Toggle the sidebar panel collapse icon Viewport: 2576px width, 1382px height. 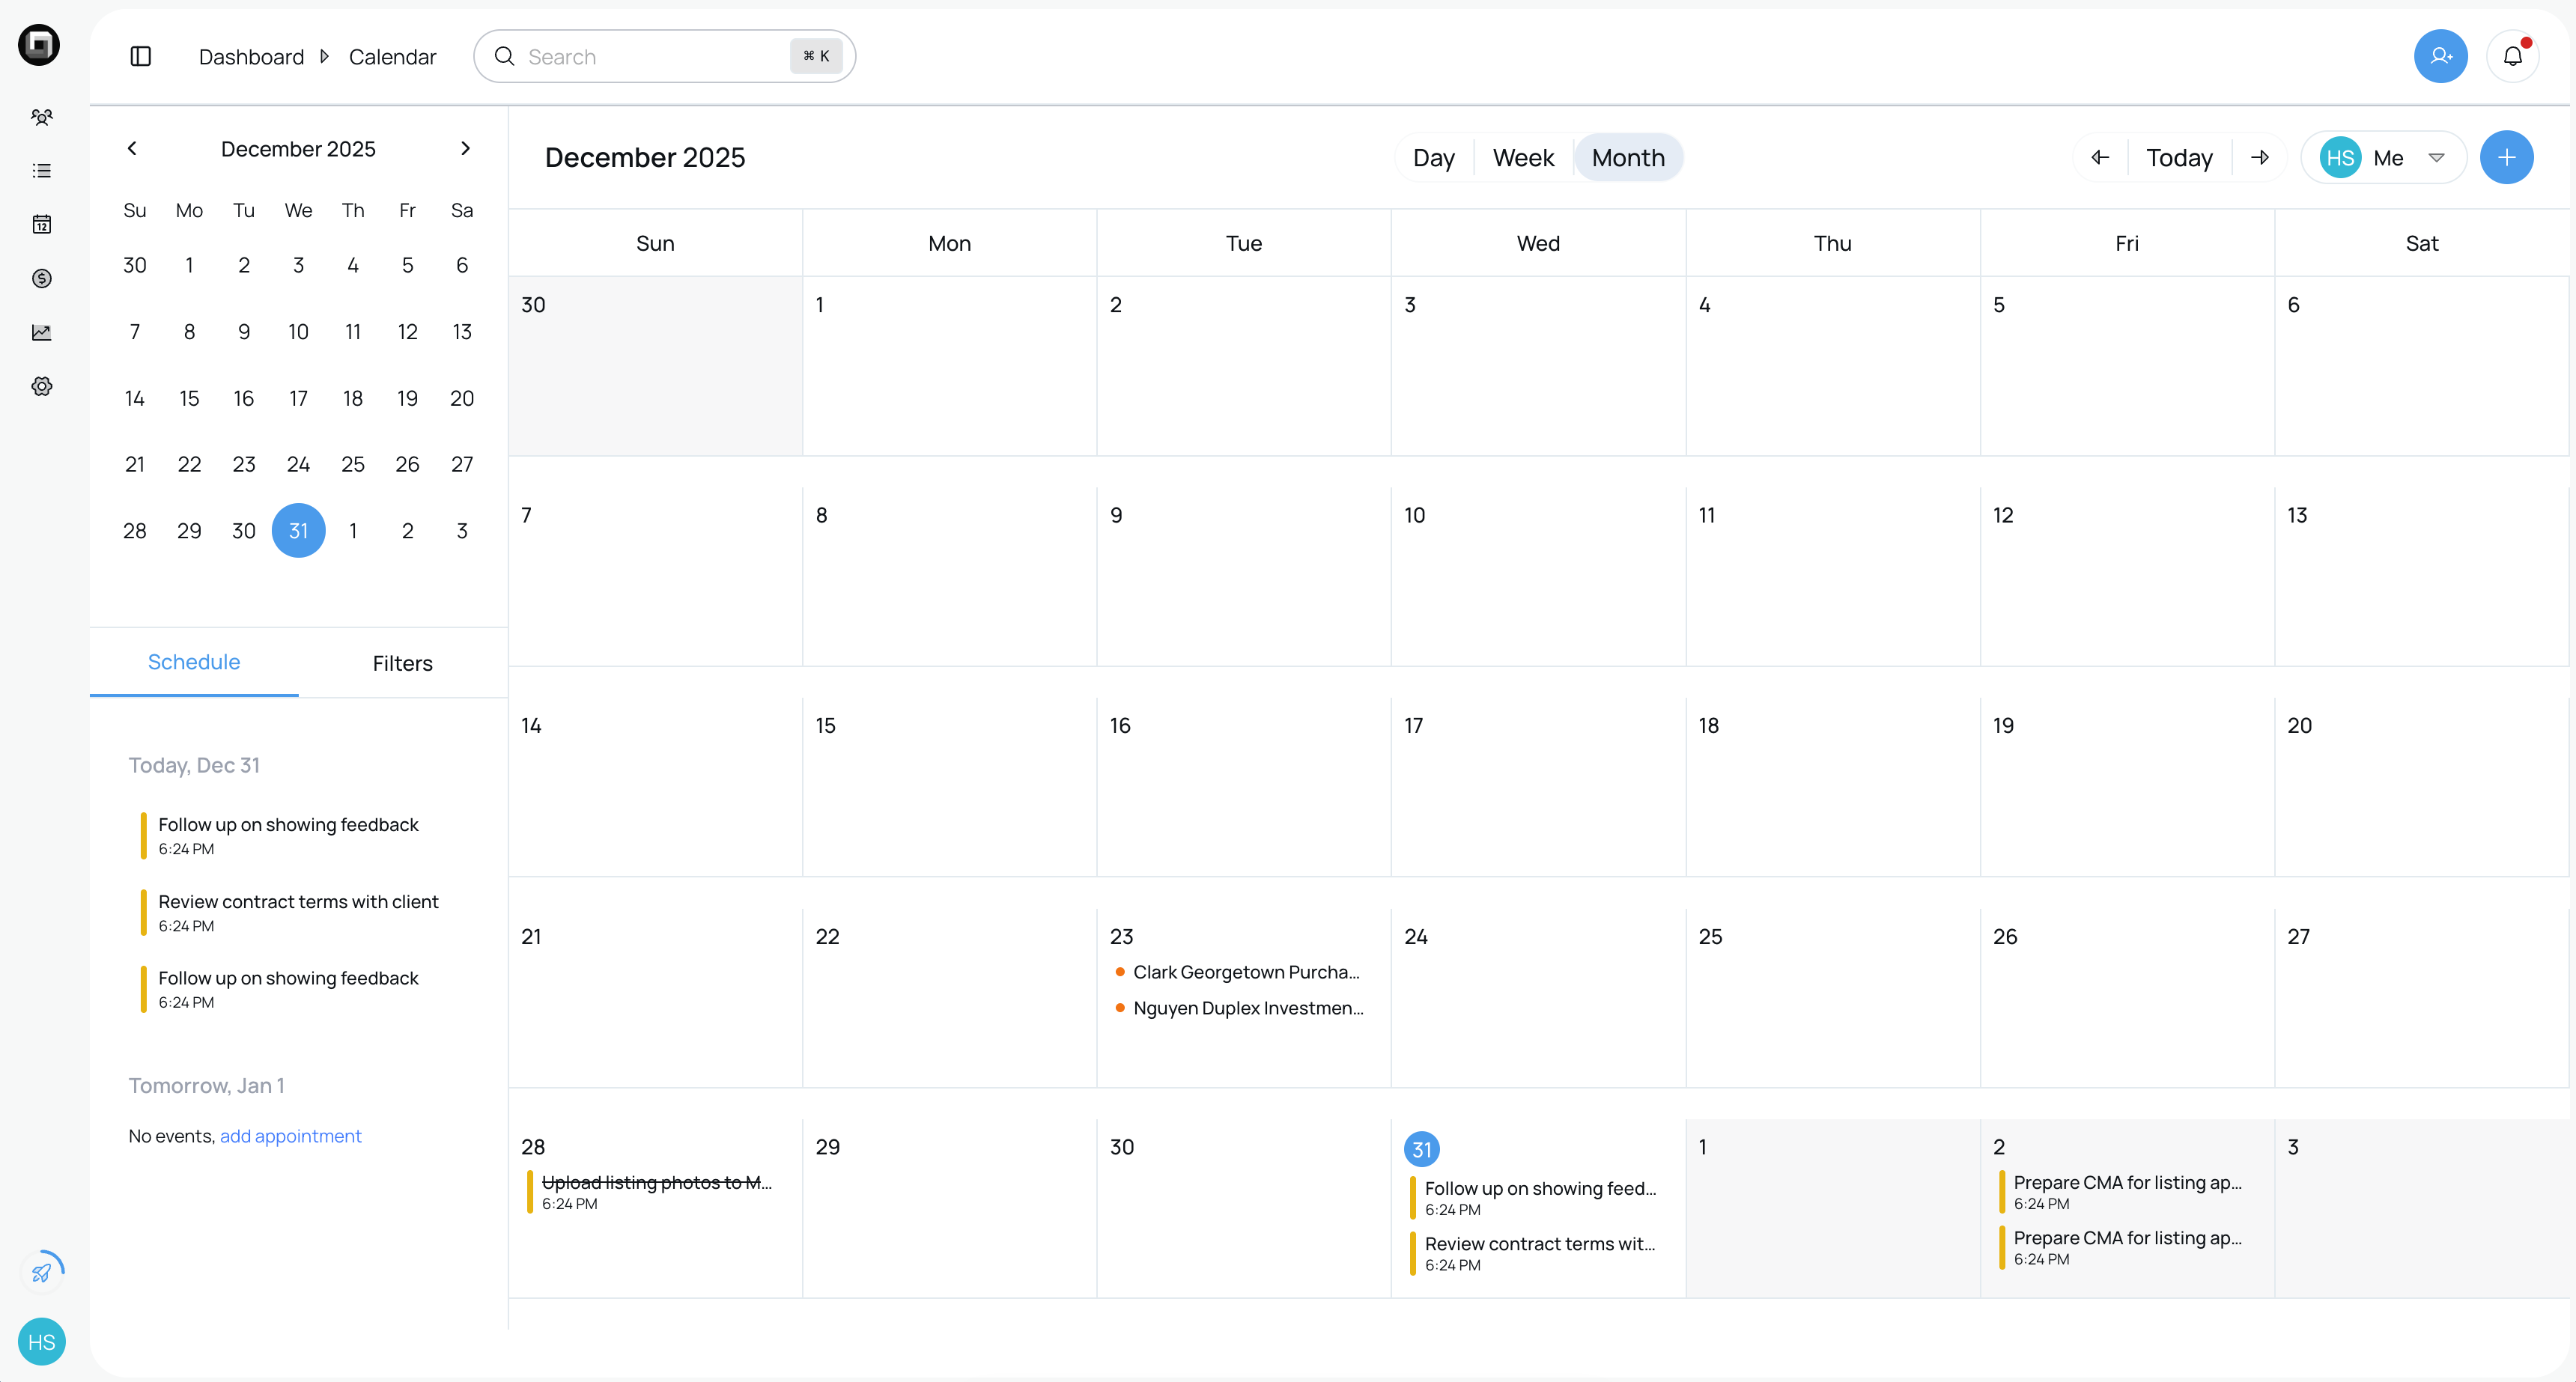pyautogui.click(x=141, y=56)
